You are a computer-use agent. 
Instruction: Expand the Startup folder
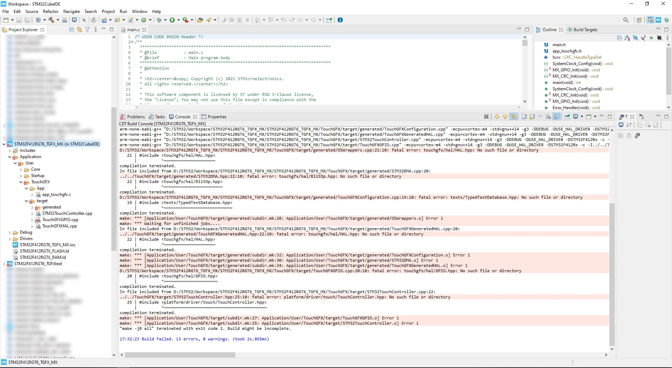[21, 176]
